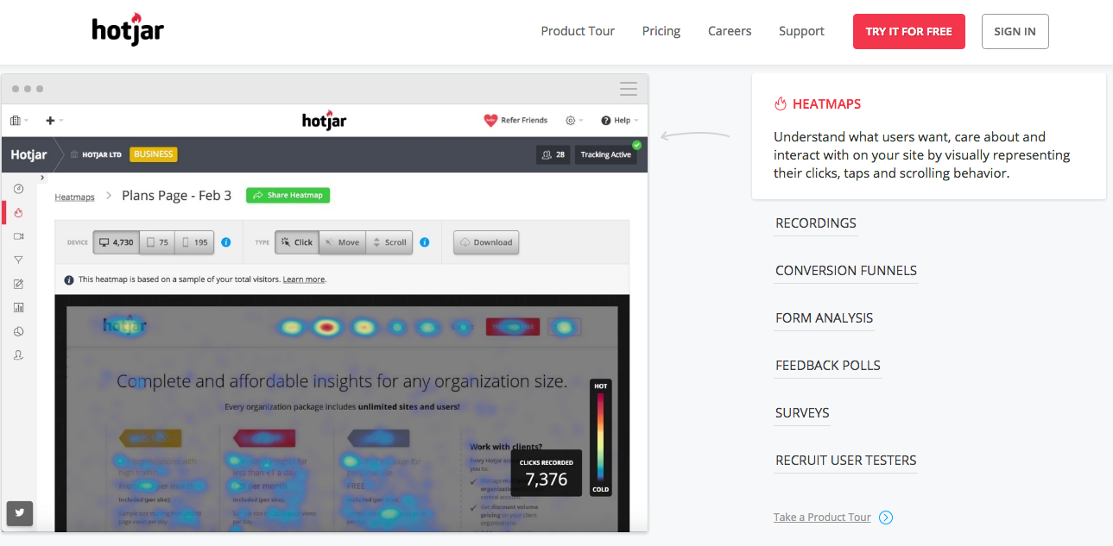Open the Help dropdown menu
Image resolution: width=1113 pixels, height=546 pixels.
coord(621,121)
